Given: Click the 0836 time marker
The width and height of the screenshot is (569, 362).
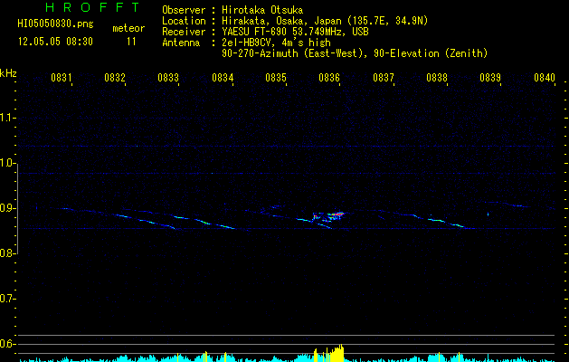Looking at the screenshot, I should coord(329,78).
